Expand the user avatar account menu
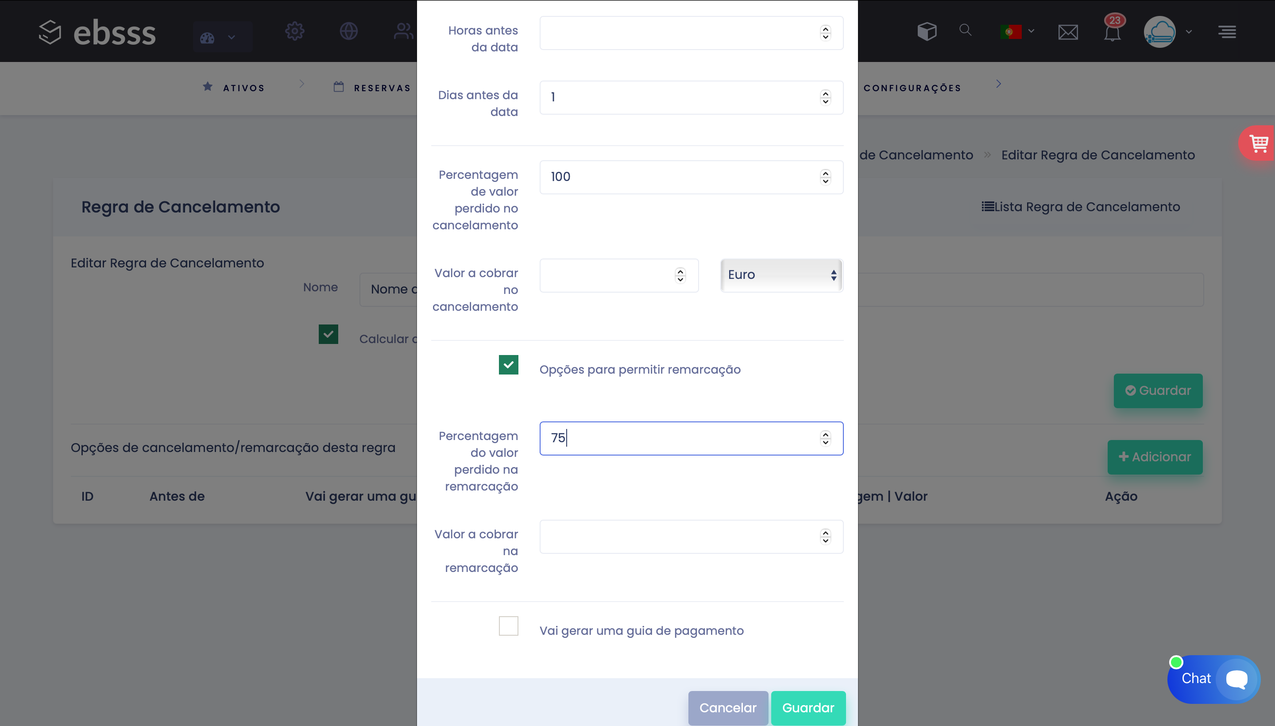This screenshot has height=726, width=1275. coord(1167,32)
